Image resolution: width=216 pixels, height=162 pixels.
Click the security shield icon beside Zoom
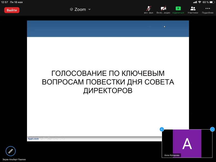point(71,9)
